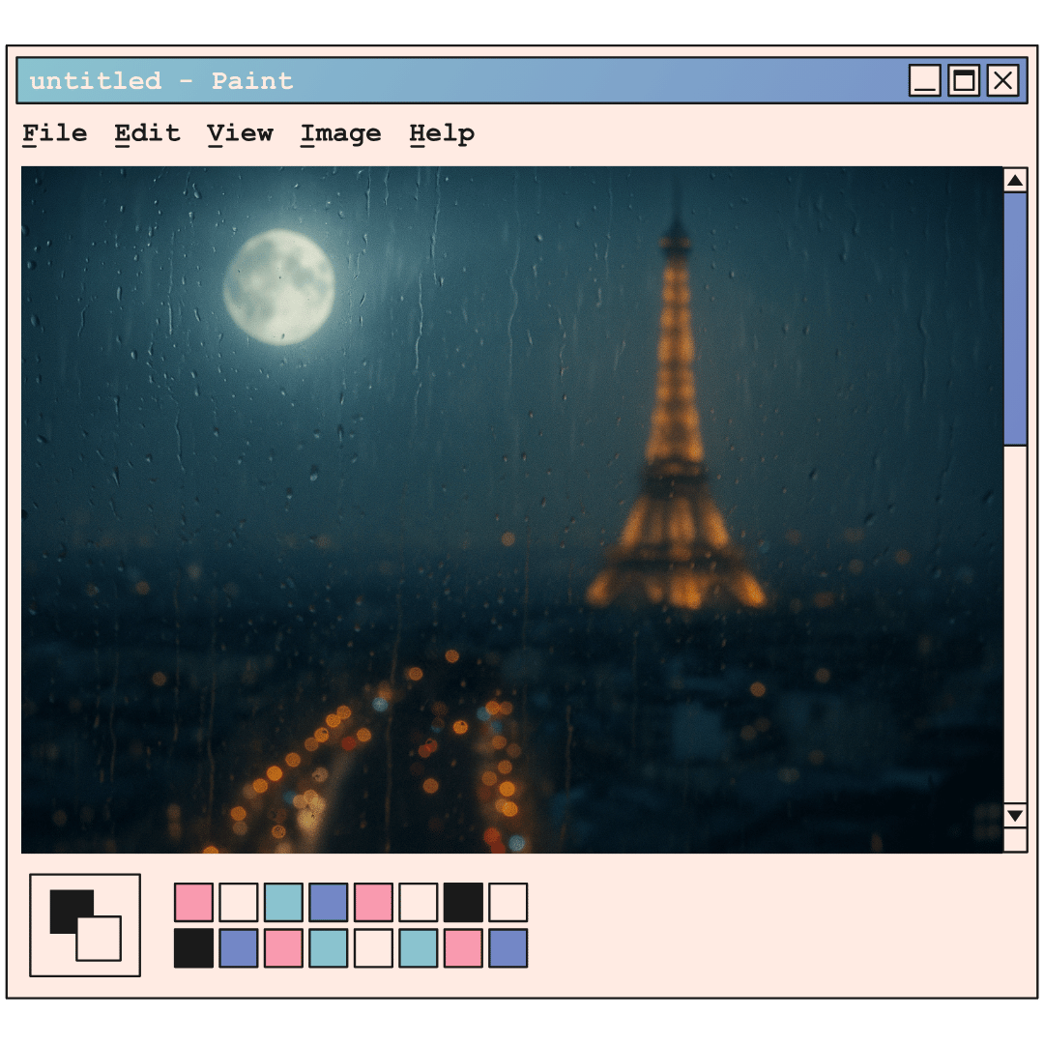Pick first blue swatch in bottom row

239,948
